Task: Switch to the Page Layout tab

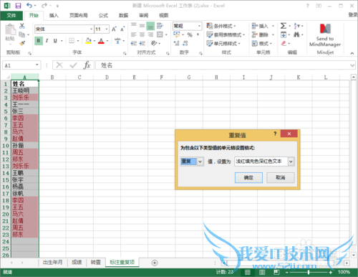Action: click(x=79, y=16)
